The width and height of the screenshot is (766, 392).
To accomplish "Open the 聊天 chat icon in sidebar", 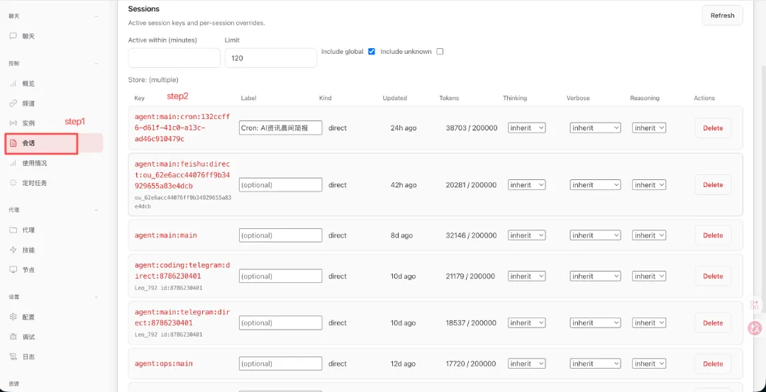I will (13, 36).
